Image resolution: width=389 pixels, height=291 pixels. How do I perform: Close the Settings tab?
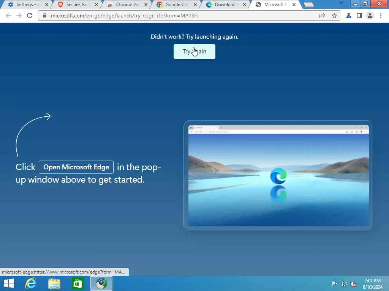click(x=47, y=5)
